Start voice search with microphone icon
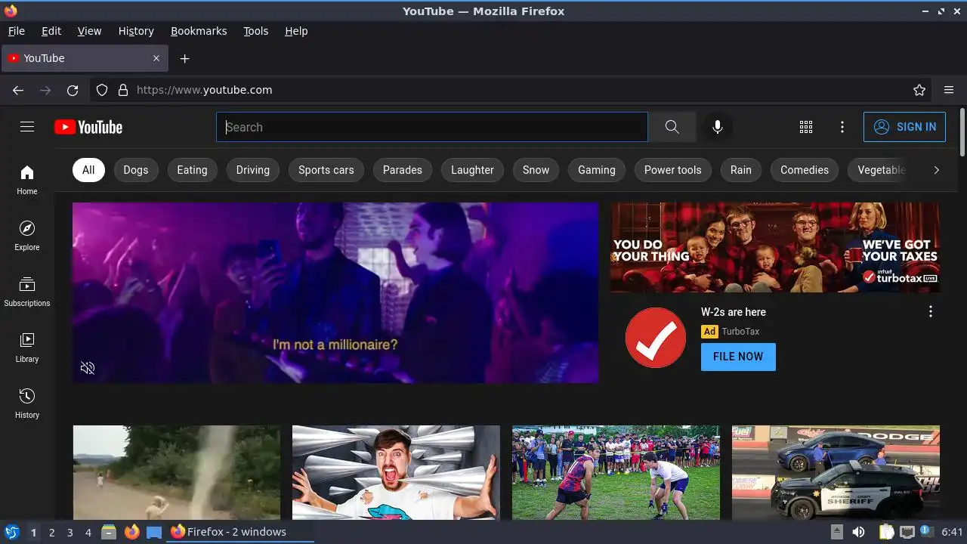The height and width of the screenshot is (544, 967). (x=718, y=127)
